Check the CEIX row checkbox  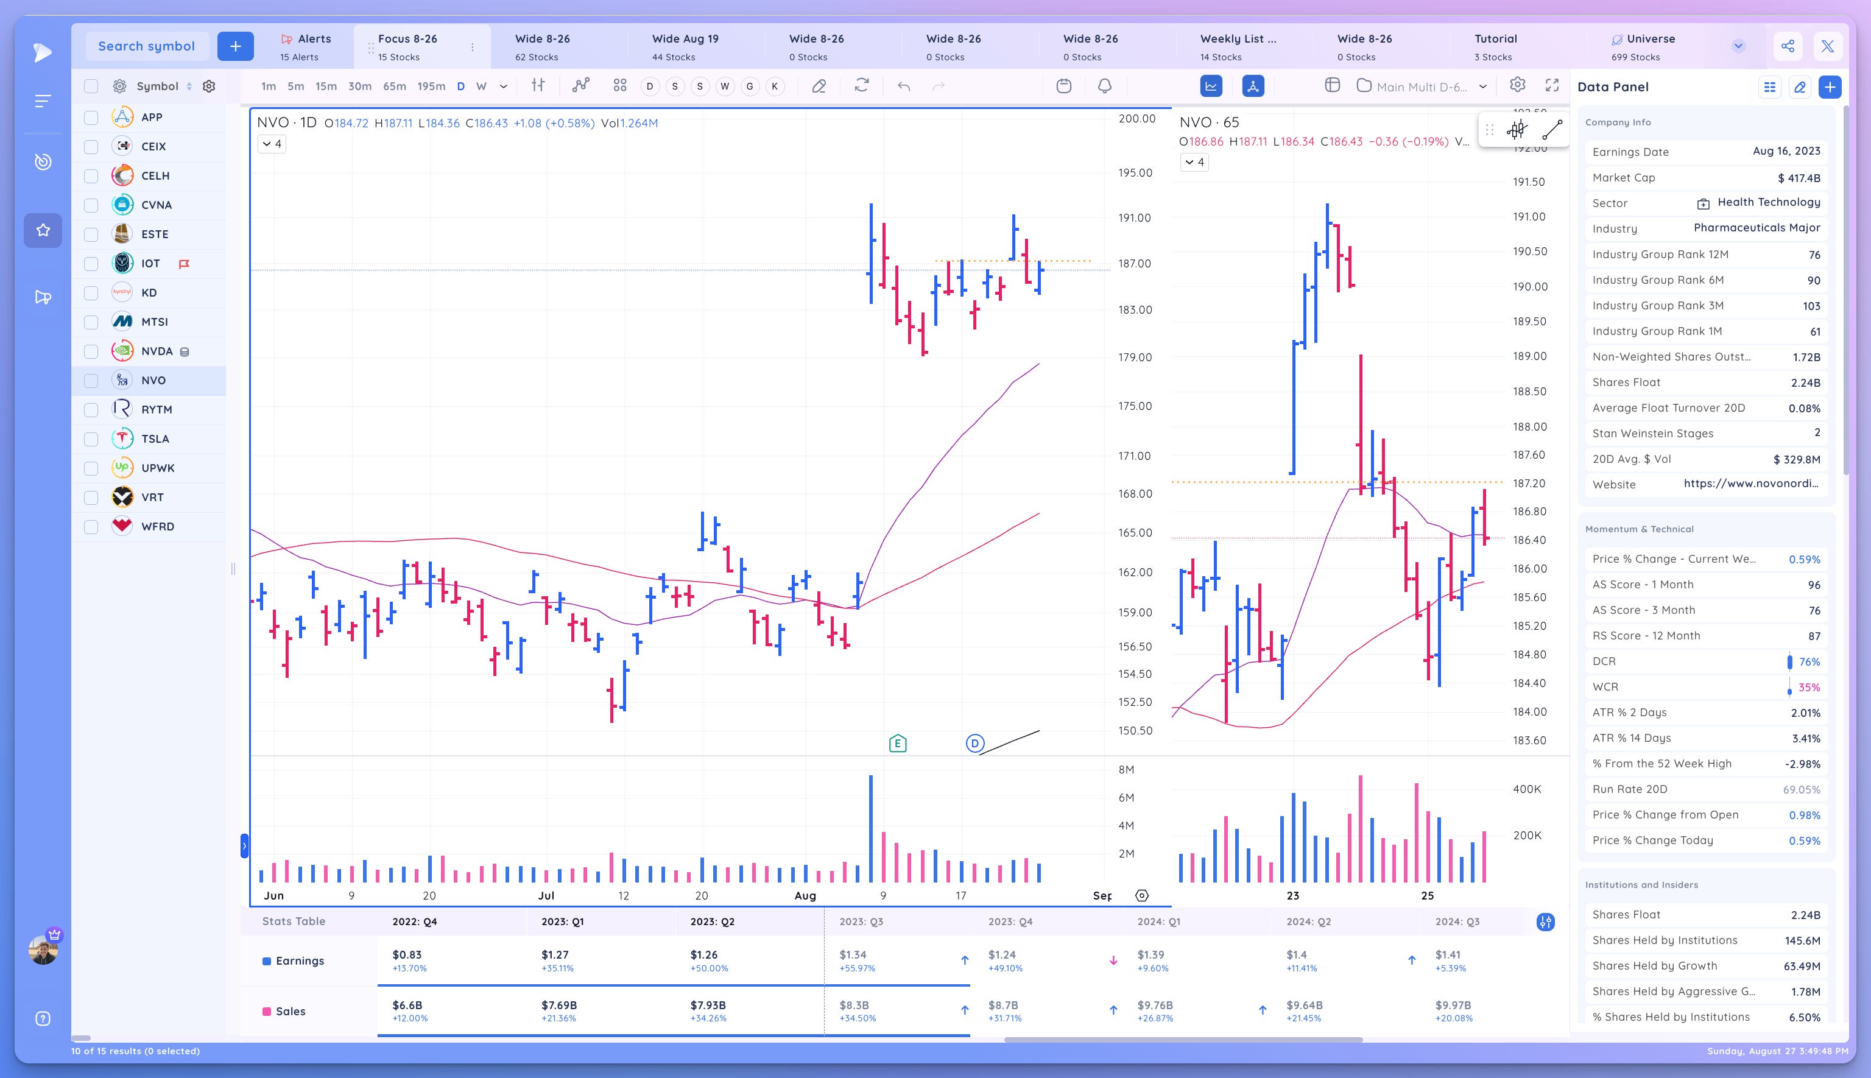(91, 147)
